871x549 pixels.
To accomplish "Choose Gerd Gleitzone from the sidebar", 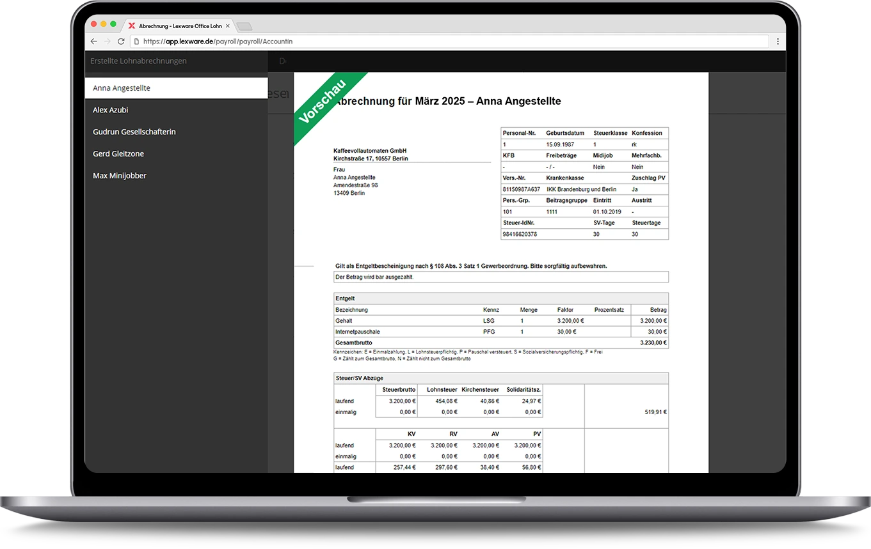I will pos(118,154).
